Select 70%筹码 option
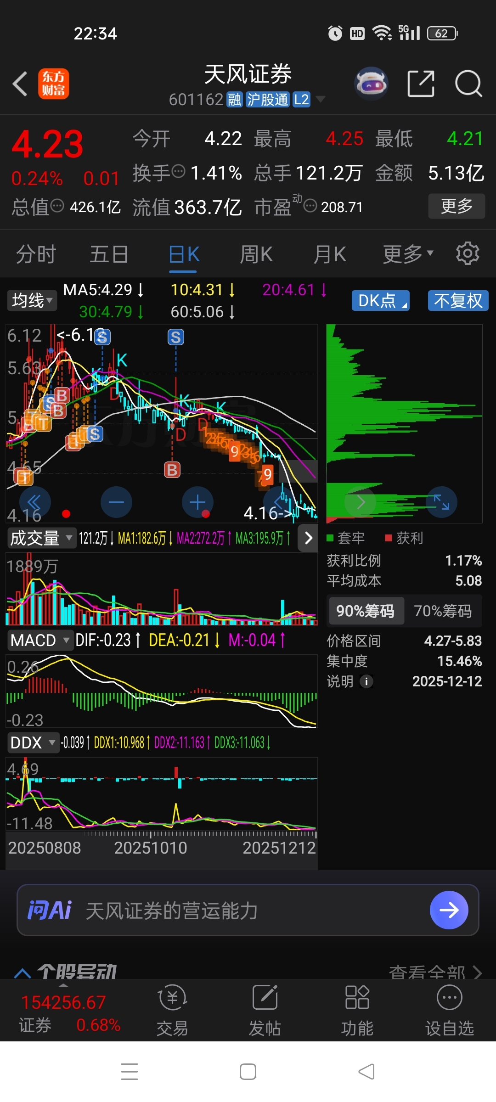The height and width of the screenshot is (1102, 496). 443,611
